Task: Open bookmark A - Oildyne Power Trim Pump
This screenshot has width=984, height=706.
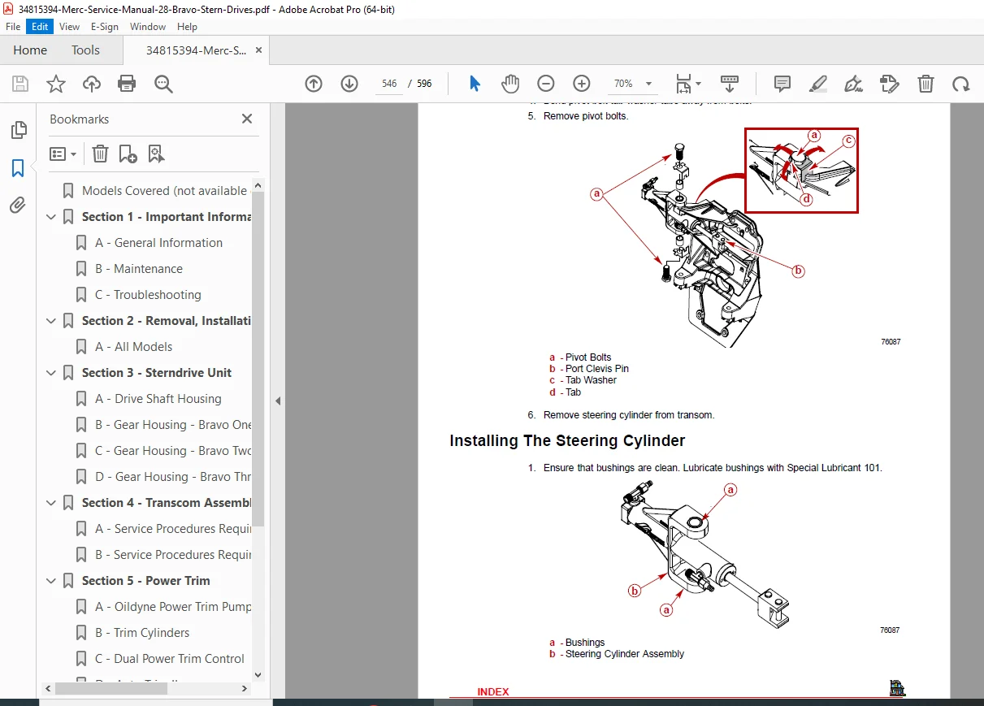Action: (173, 607)
